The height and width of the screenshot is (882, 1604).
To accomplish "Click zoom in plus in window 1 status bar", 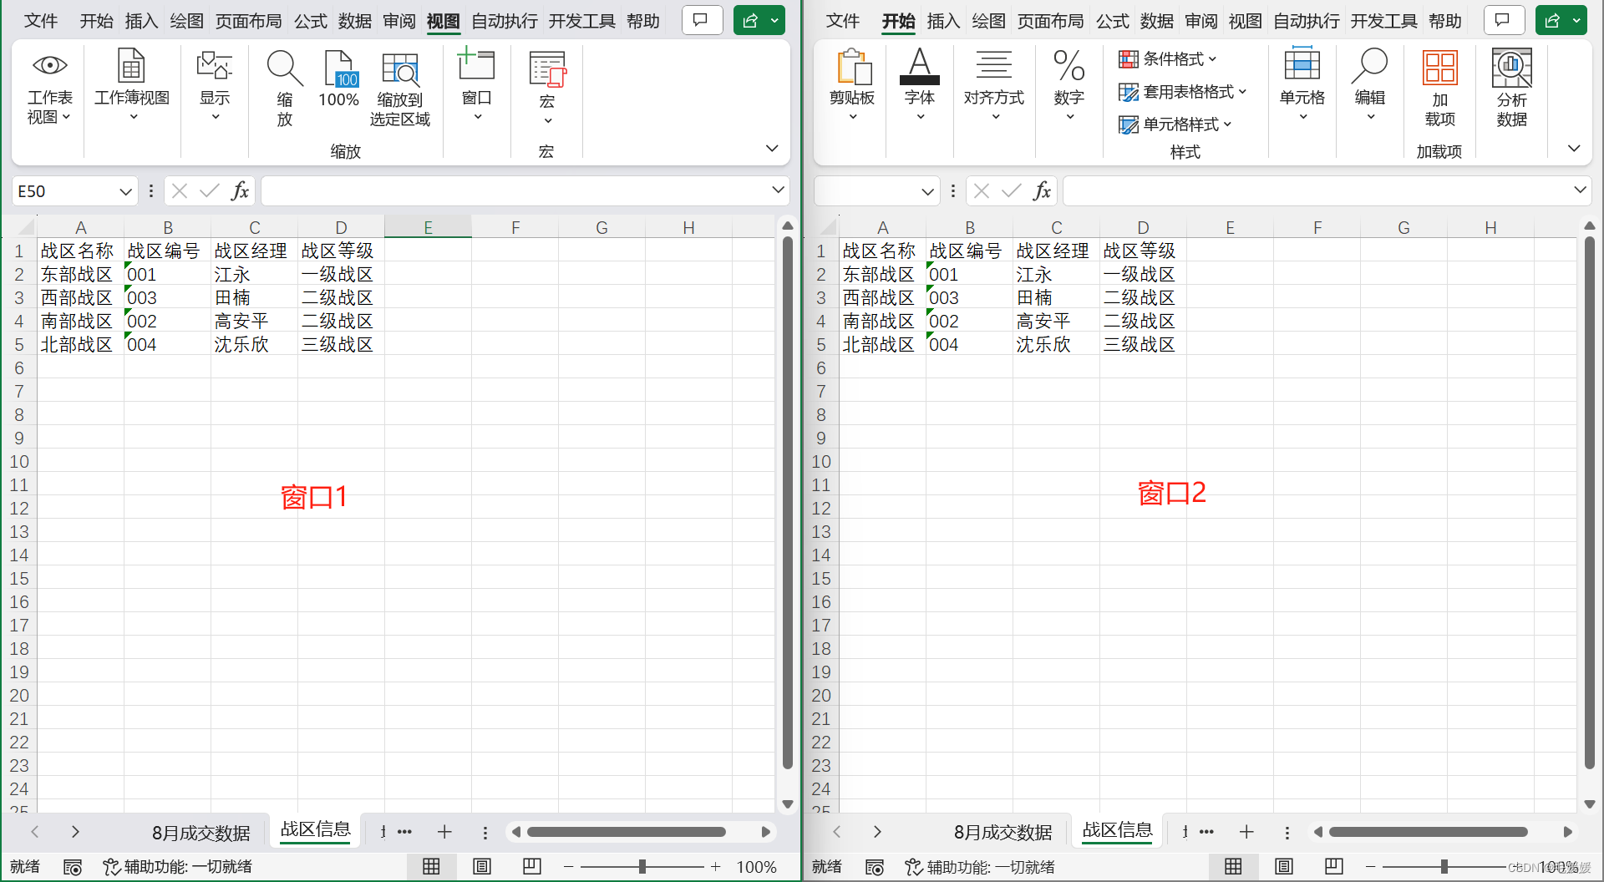I will pyautogui.click(x=716, y=867).
